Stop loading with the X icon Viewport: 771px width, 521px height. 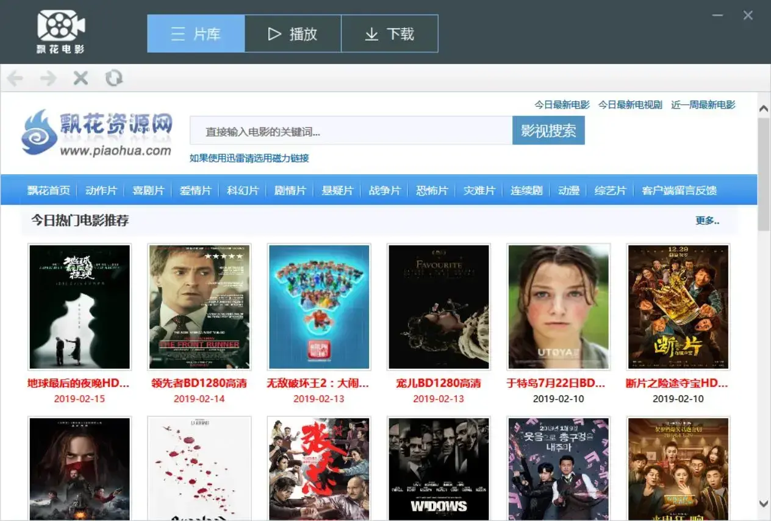(x=81, y=78)
